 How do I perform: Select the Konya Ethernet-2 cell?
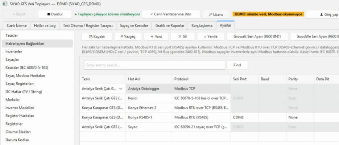click(149, 108)
